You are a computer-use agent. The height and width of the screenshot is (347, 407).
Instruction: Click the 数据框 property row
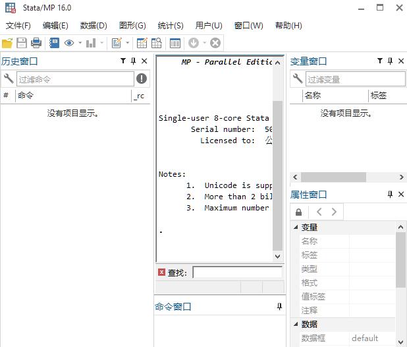[x=347, y=338]
